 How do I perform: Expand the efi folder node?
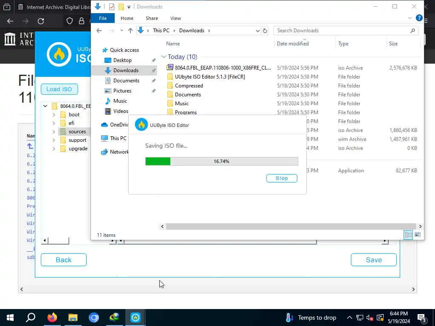[x=54, y=123]
